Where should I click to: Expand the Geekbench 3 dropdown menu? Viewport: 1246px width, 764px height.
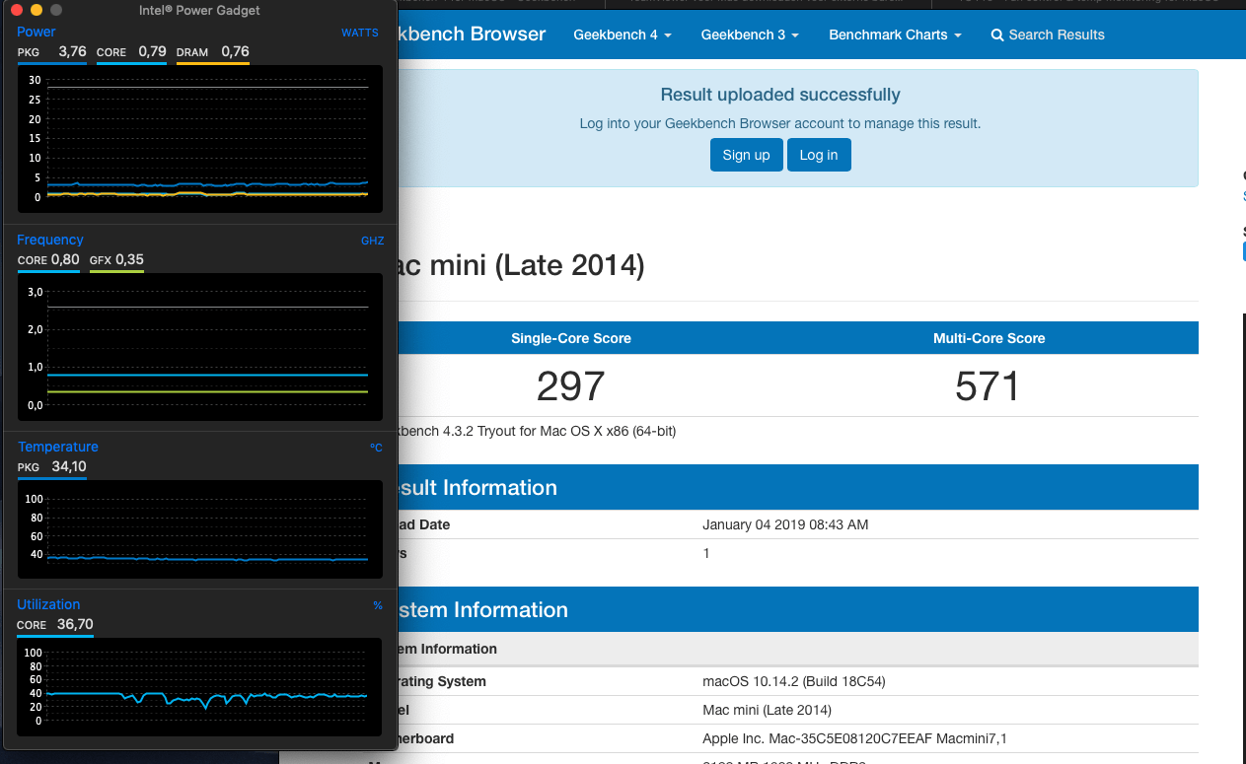tap(749, 35)
